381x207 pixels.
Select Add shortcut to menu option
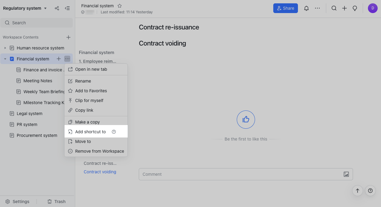pos(90,132)
